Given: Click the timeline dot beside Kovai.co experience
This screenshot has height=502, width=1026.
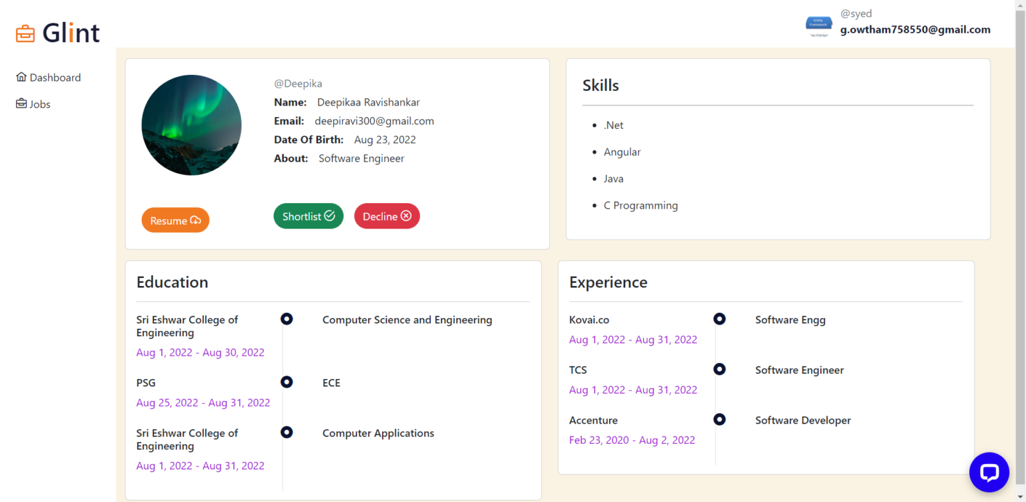Looking at the screenshot, I should (x=719, y=319).
